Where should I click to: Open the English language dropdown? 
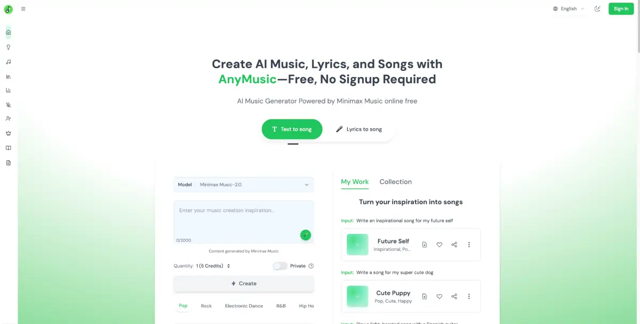[569, 9]
